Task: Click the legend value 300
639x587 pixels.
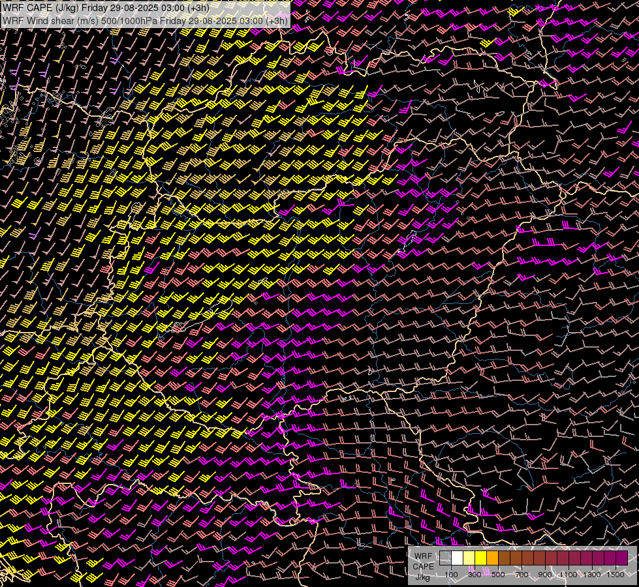Action: pos(475,575)
